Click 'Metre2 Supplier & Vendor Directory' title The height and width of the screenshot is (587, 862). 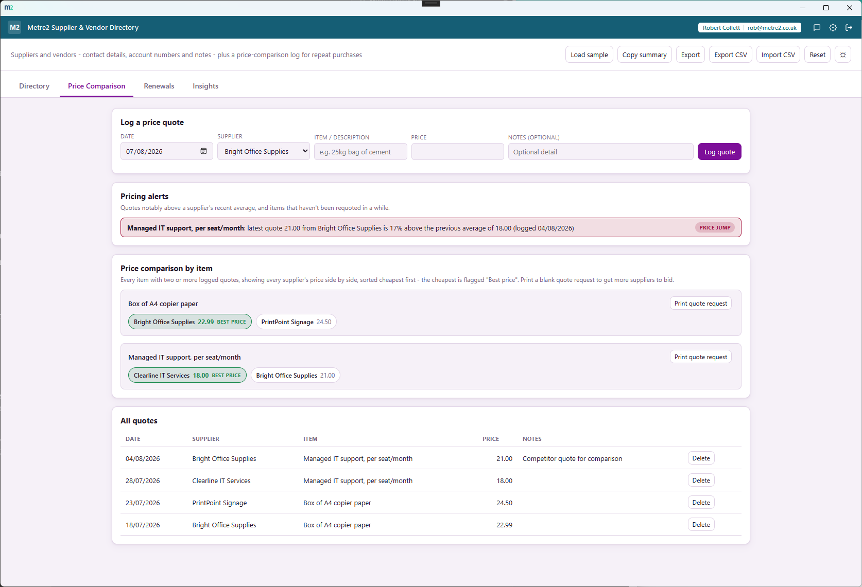(x=83, y=27)
